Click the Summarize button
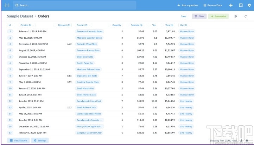 coord(218,17)
